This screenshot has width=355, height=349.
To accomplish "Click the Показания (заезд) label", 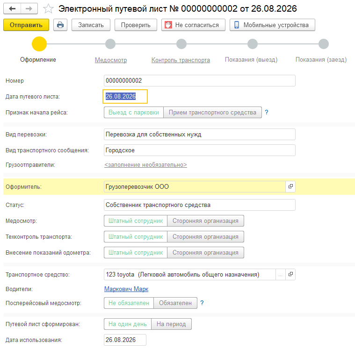I will coord(321,60).
